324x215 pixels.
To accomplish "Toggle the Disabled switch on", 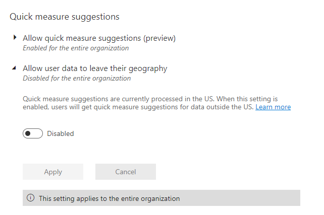I will 33,133.
